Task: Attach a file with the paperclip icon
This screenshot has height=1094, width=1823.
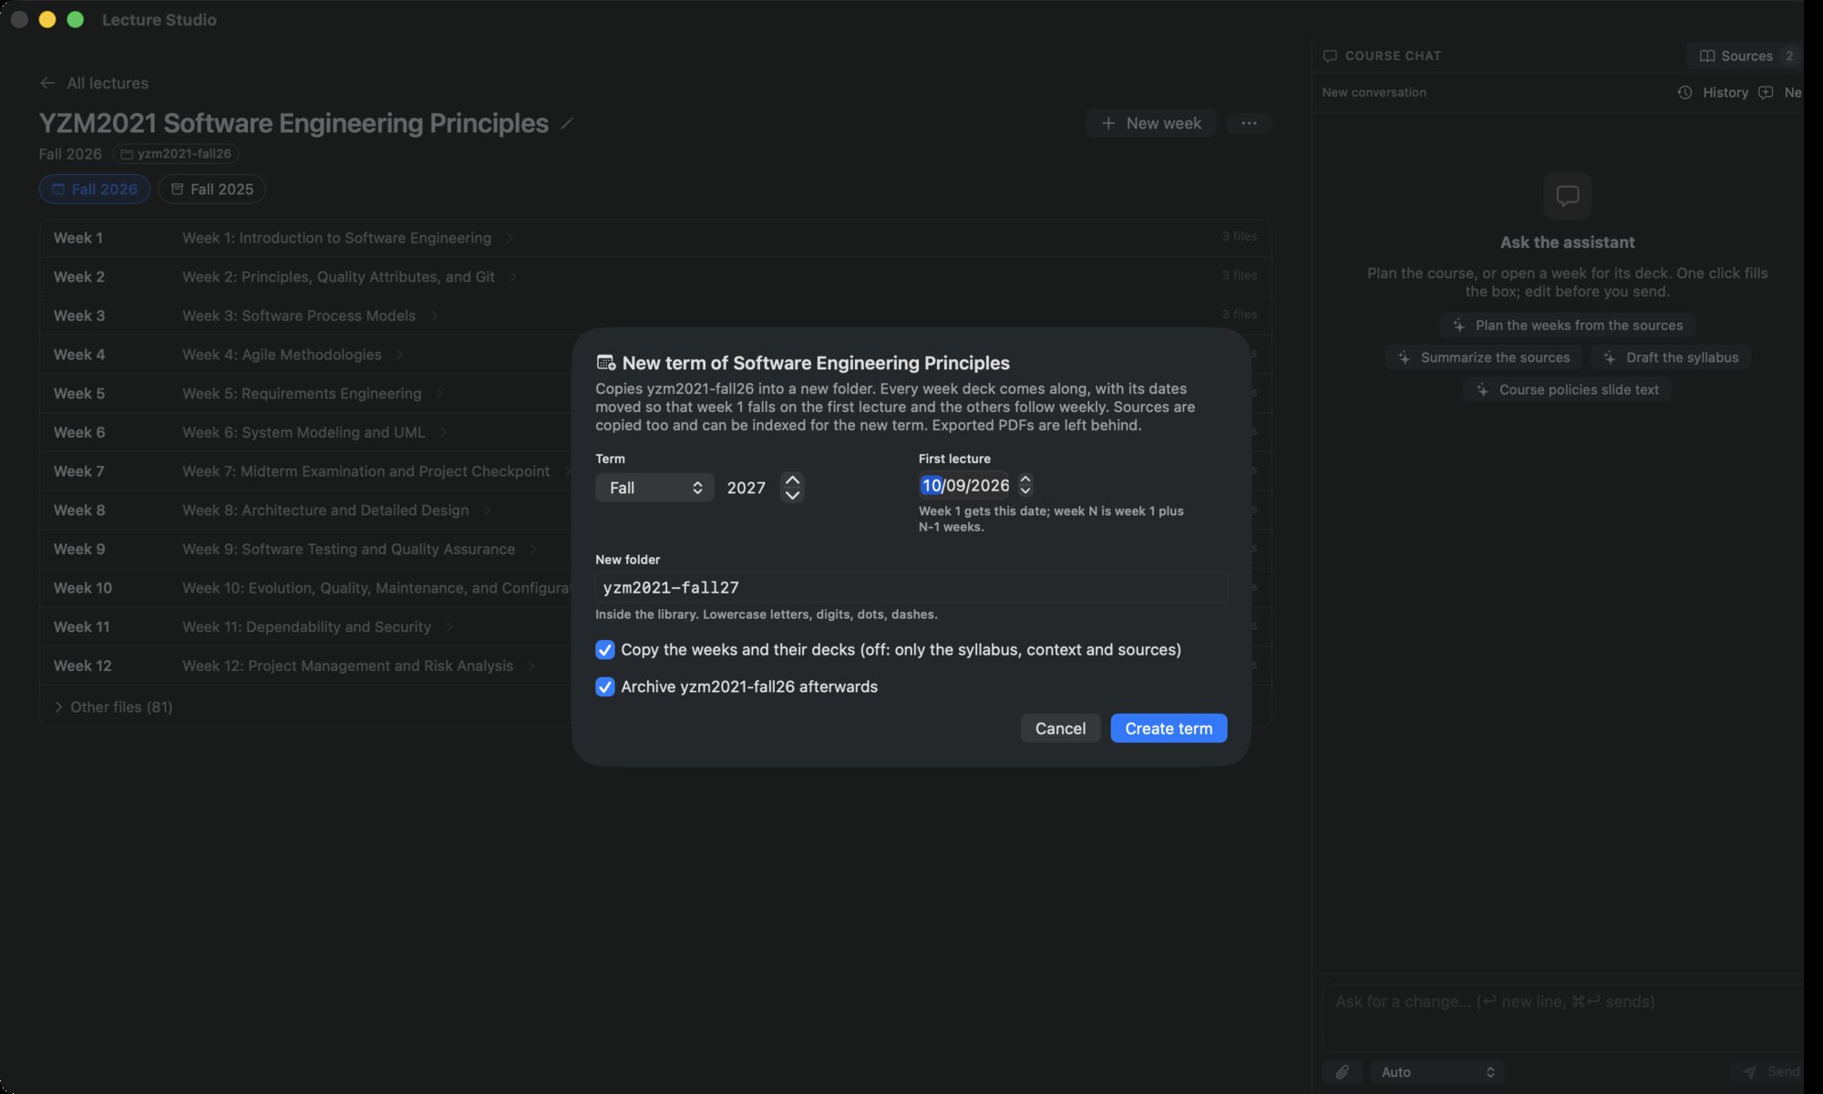Action: pos(1343,1072)
